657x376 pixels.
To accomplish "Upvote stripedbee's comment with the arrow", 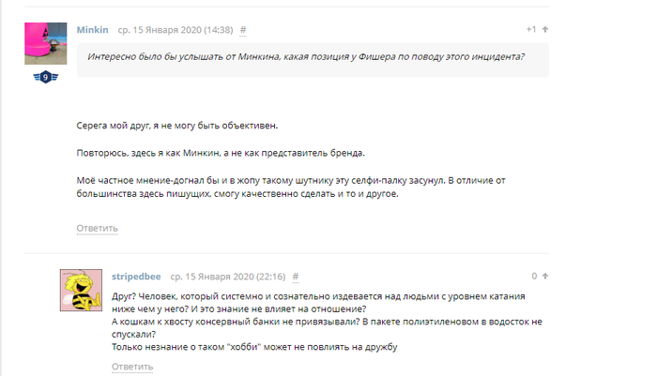I will pos(545,277).
